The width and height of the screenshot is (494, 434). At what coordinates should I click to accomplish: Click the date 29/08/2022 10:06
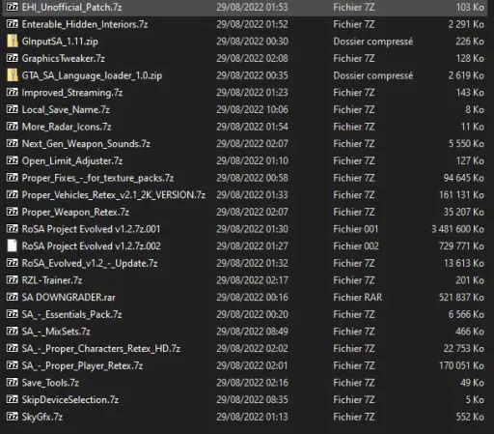[252, 109]
